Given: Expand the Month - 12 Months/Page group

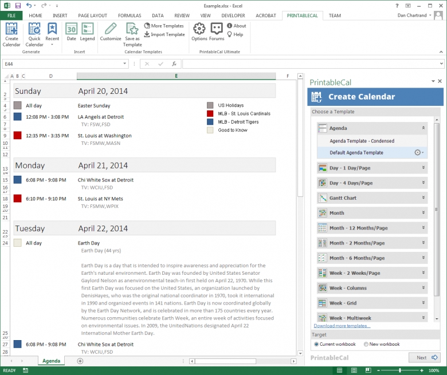Looking at the screenshot, I should pos(424,228).
